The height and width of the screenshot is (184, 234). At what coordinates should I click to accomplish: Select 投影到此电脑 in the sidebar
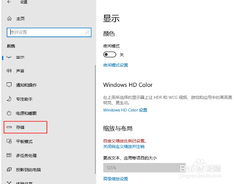(29, 170)
